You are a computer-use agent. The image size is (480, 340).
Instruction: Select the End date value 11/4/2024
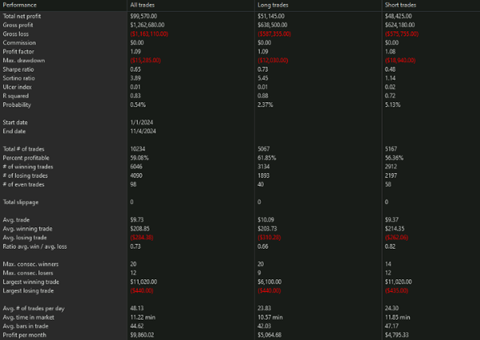[143, 131]
